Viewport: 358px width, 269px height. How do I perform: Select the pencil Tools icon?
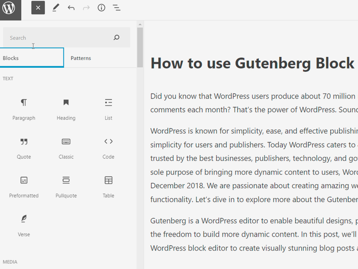(x=55, y=8)
